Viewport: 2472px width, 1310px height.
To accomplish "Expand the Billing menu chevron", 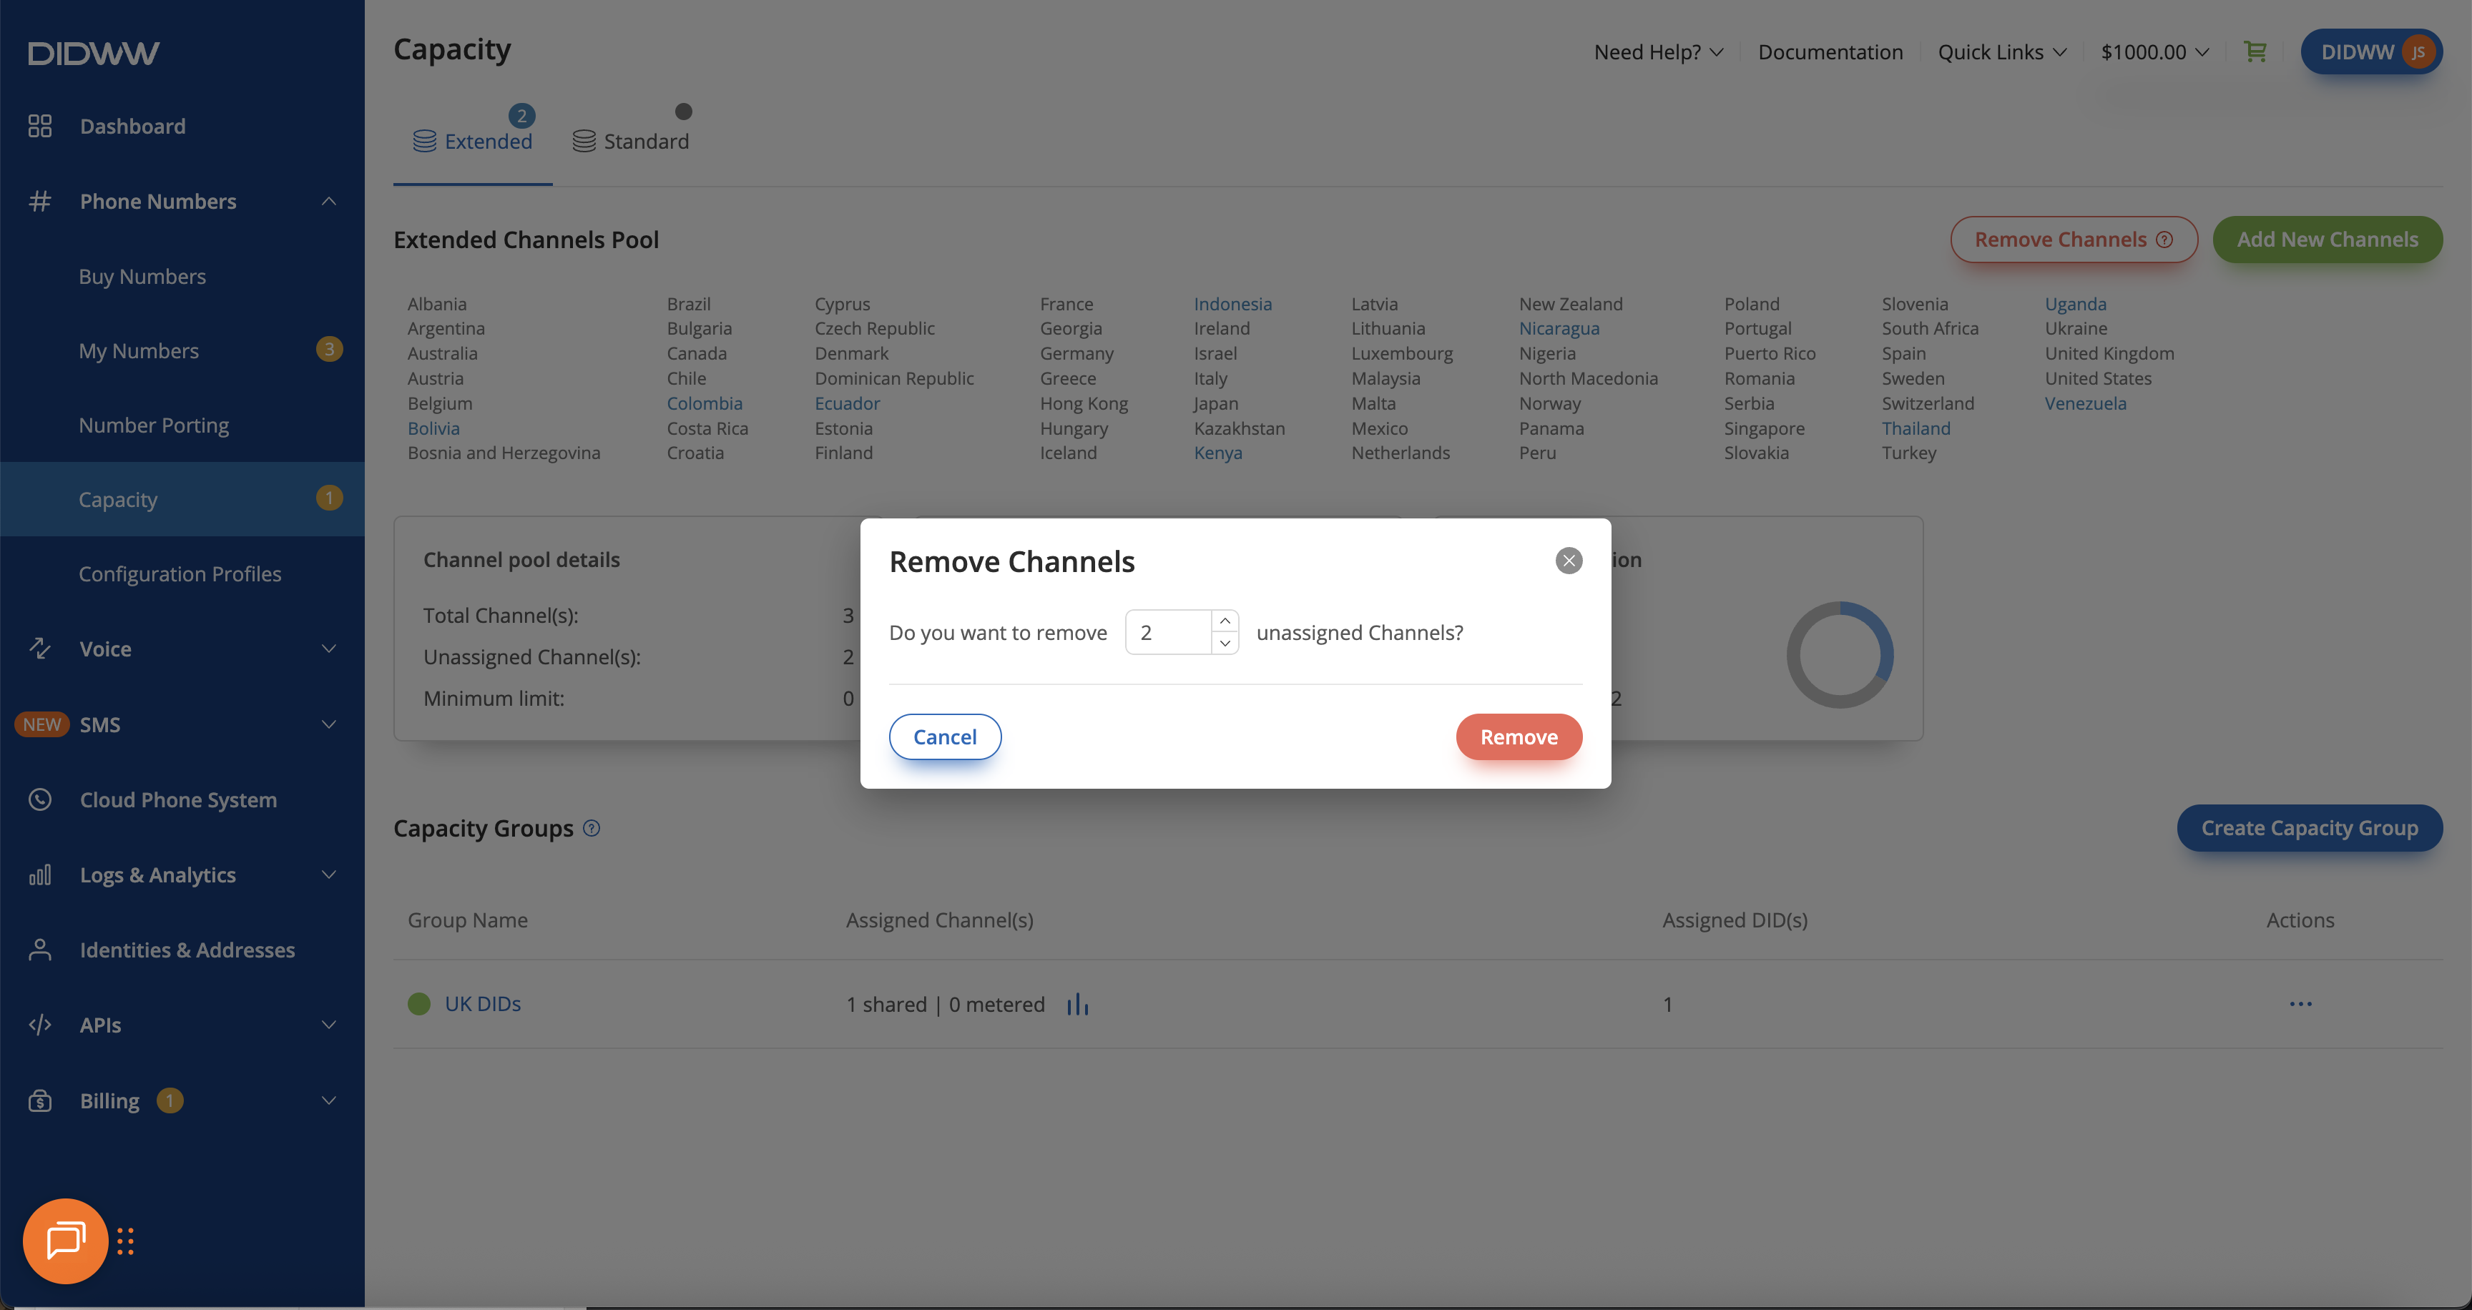I will point(329,1100).
